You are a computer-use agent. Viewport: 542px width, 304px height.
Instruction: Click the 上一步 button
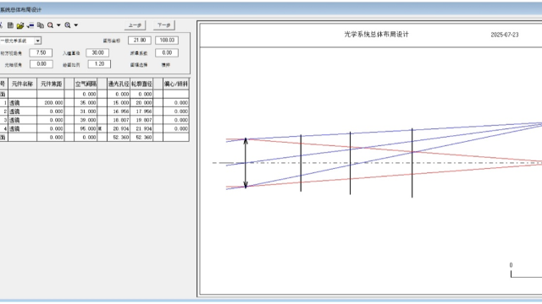click(135, 25)
